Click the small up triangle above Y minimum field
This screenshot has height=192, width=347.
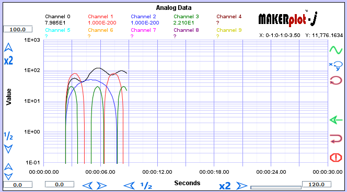pyautogui.click(x=8, y=166)
